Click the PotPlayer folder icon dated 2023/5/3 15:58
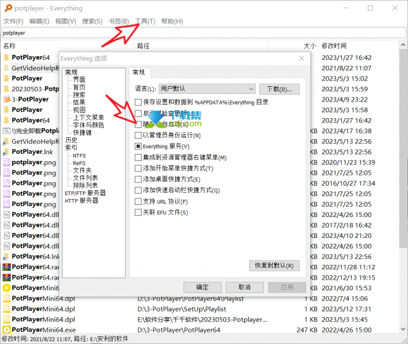Viewport: 408px width, 344px height. click(6, 110)
